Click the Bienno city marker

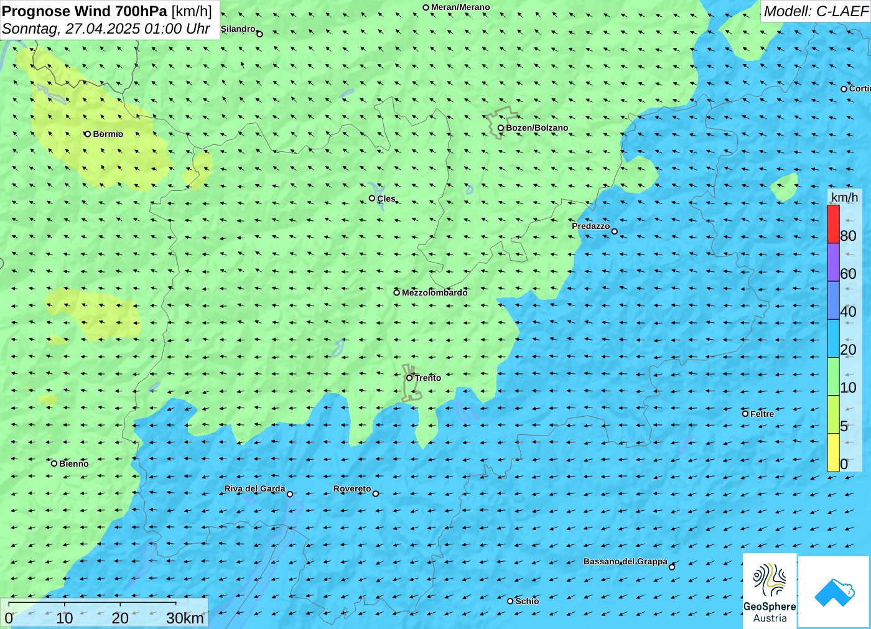click(54, 464)
